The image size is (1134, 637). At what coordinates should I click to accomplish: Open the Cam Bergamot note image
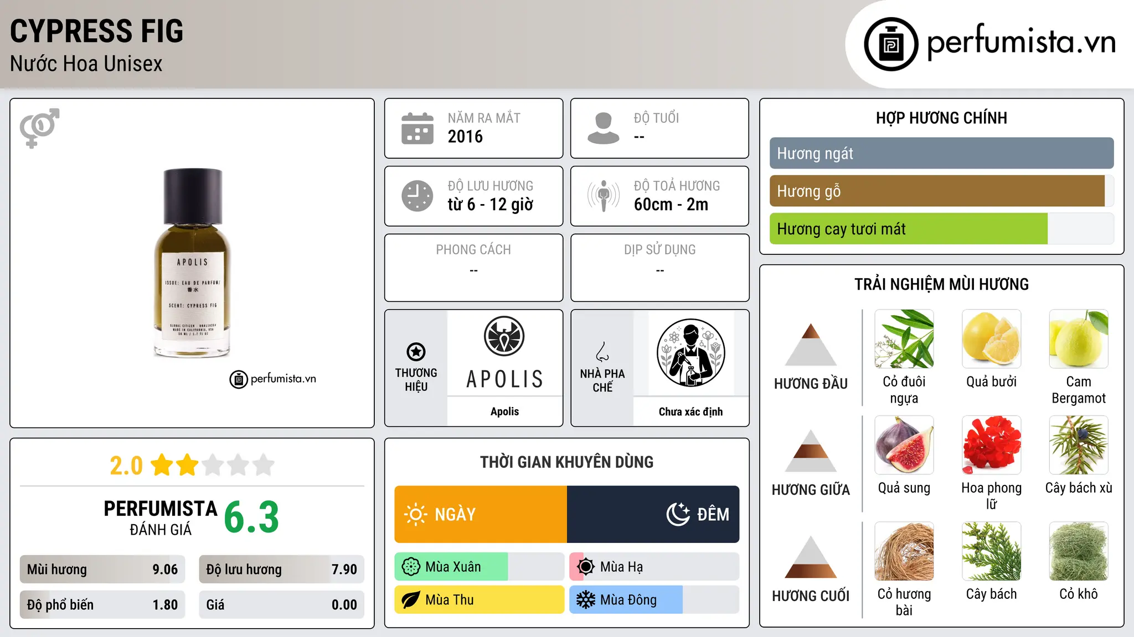coord(1079,339)
